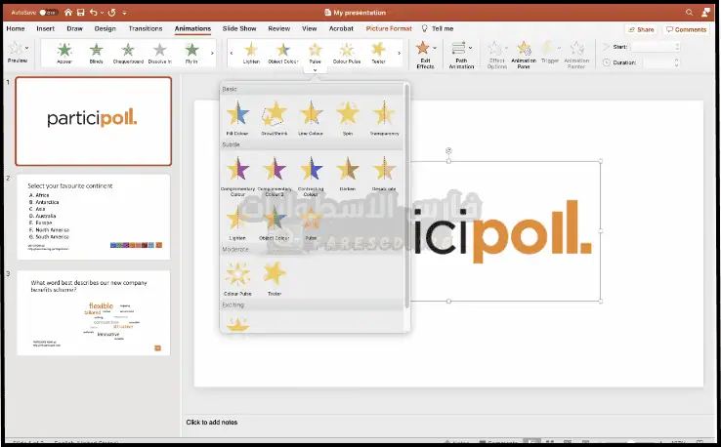Viewport: 721px width, 447px height.
Task: Click the Appear entrance effect in ribbon
Action: coord(64,53)
